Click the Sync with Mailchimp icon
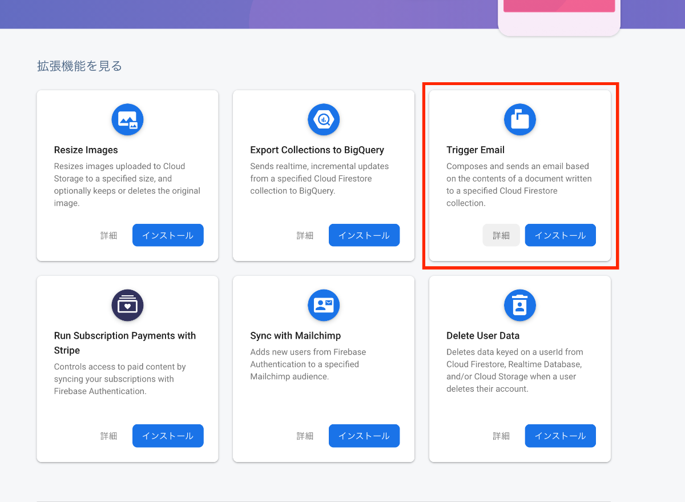 click(324, 305)
